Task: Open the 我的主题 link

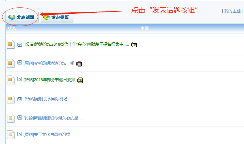Action: 232,11
